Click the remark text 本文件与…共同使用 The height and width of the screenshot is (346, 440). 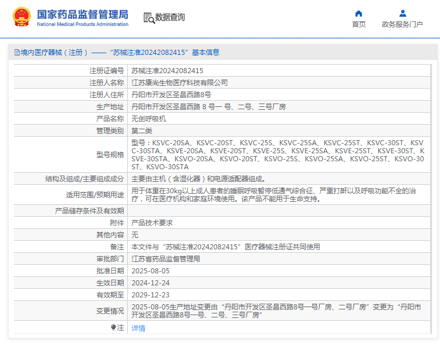pos(226,247)
